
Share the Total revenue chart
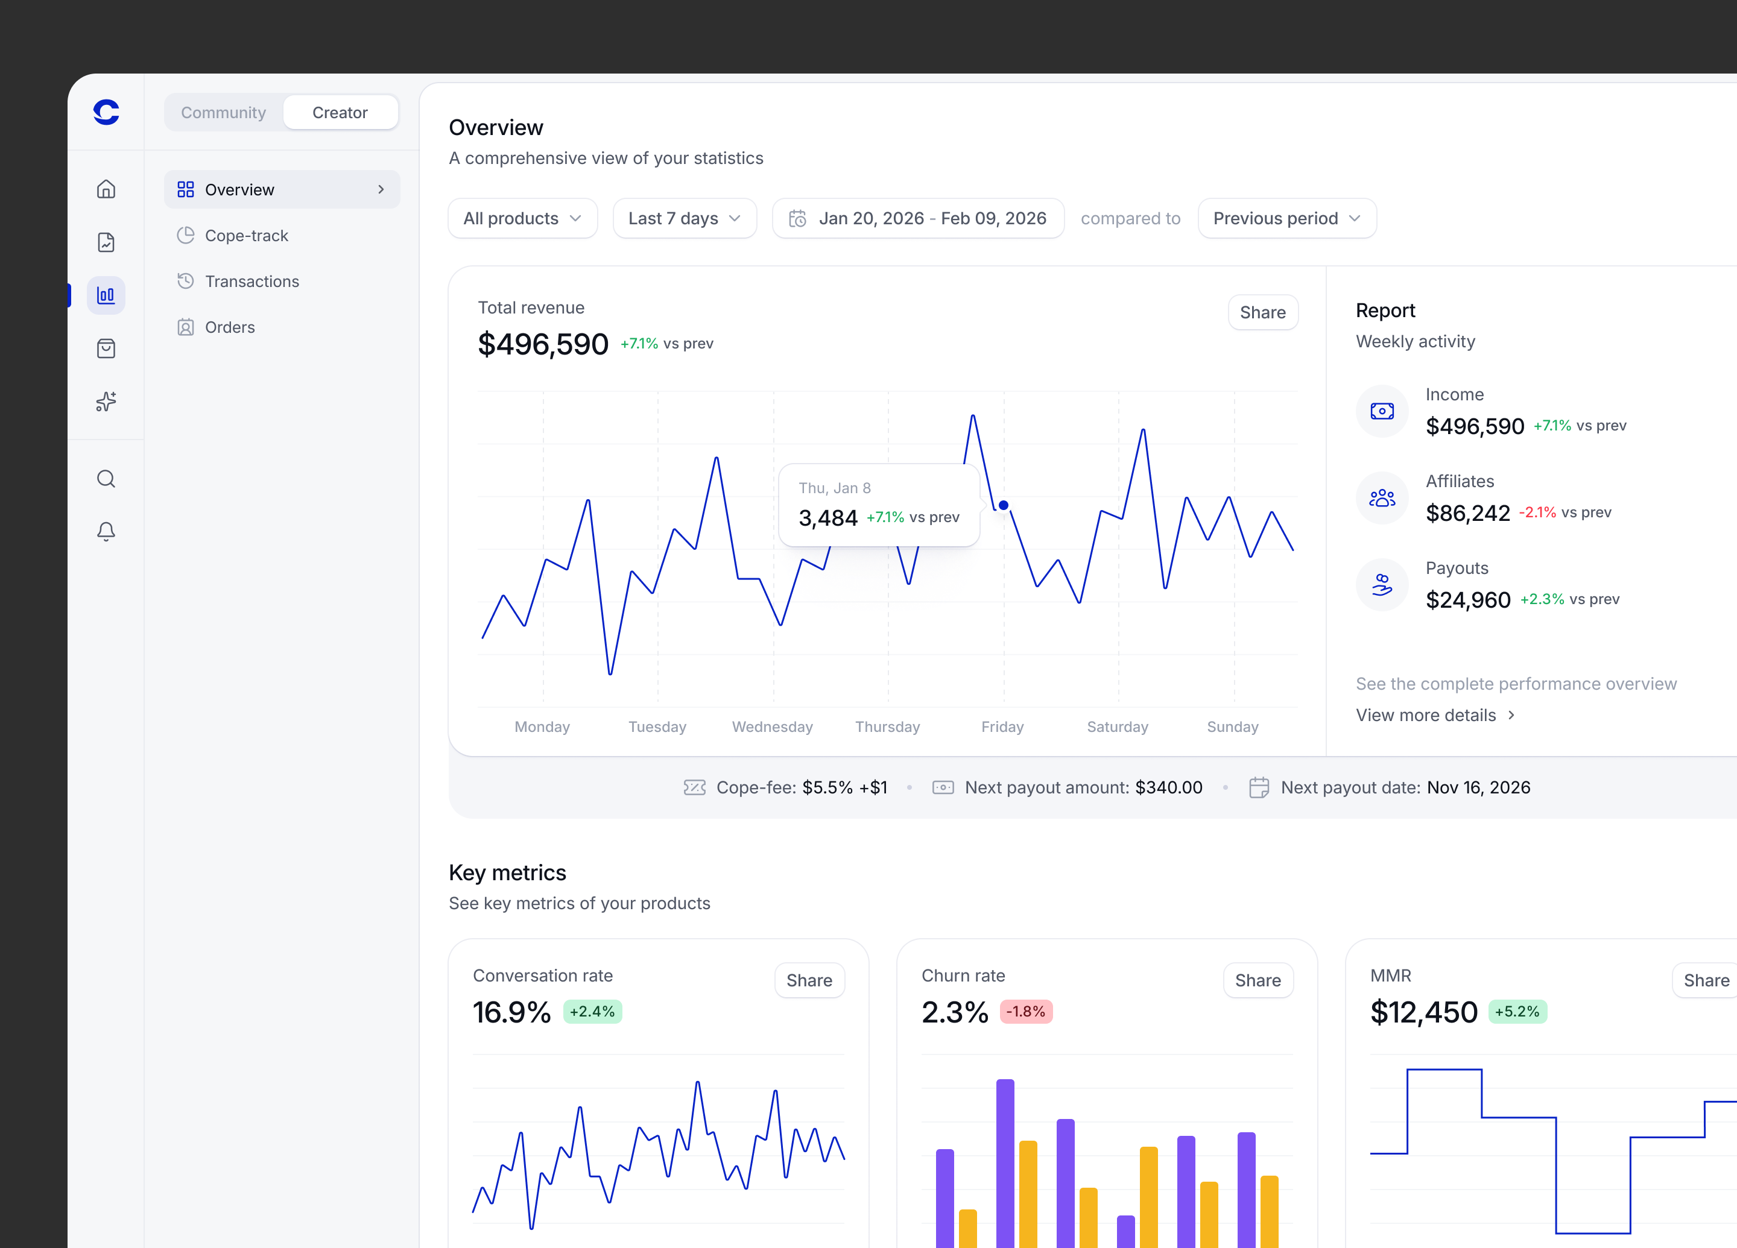(x=1262, y=312)
